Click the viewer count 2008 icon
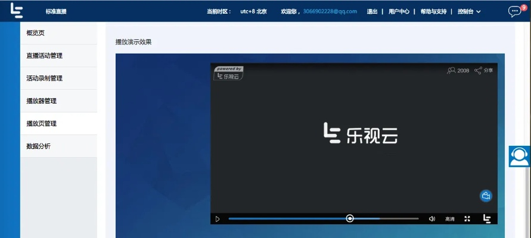Screen dimensions: 531x238 point(451,70)
